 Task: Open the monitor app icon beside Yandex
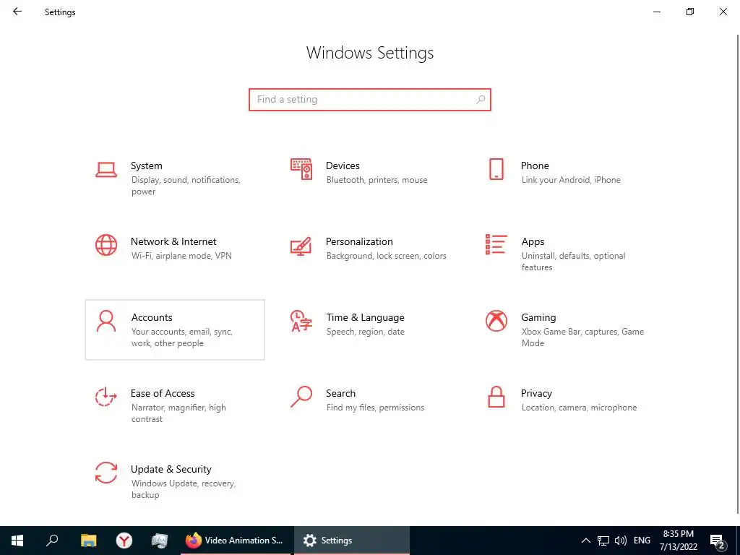[x=160, y=541]
